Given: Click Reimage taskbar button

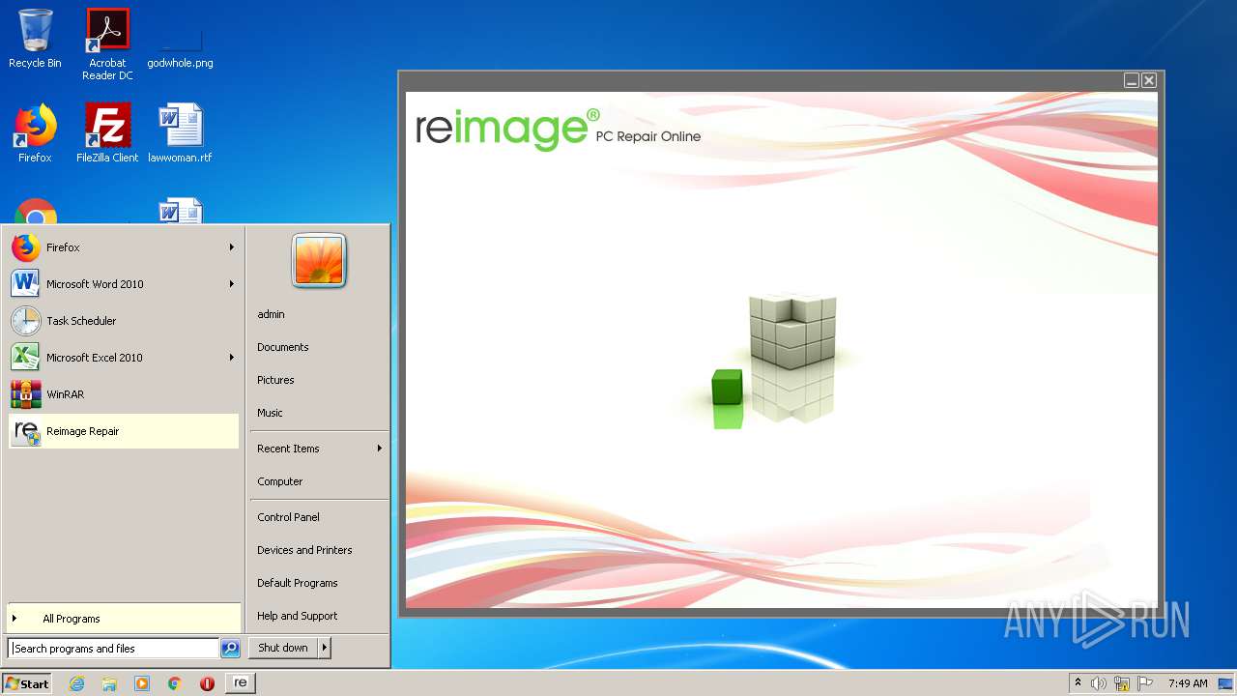Looking at the screenshot, I should coord(241,682).
